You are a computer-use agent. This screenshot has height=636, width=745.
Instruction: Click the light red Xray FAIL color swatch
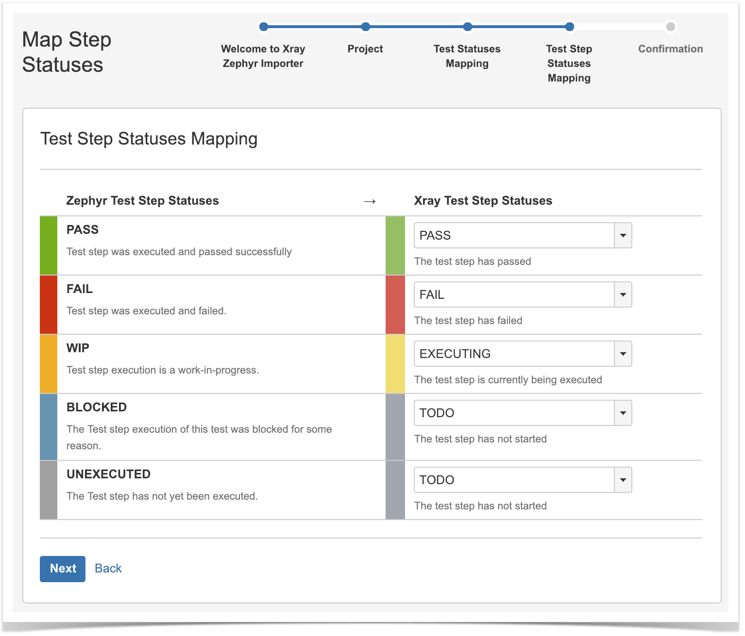395,305
